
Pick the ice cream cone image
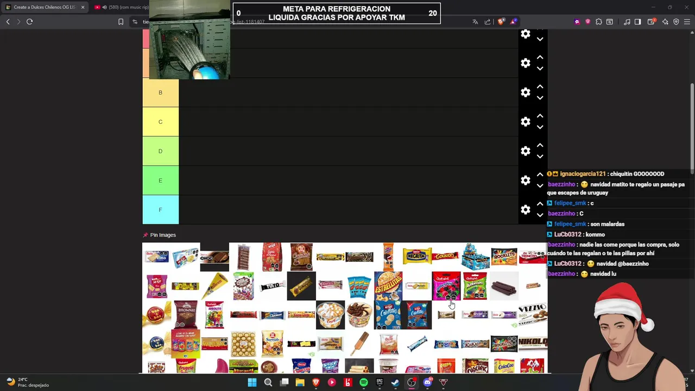coord(214,286)
